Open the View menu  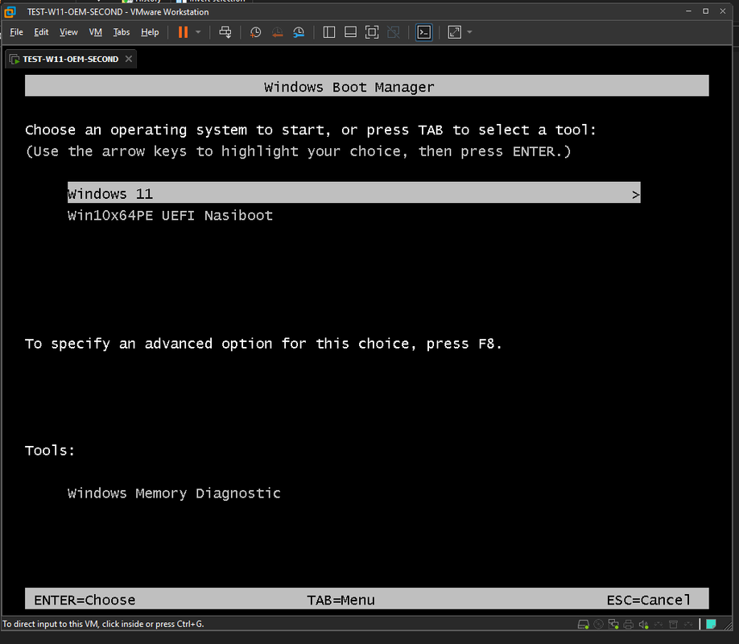tap(68, 32)
